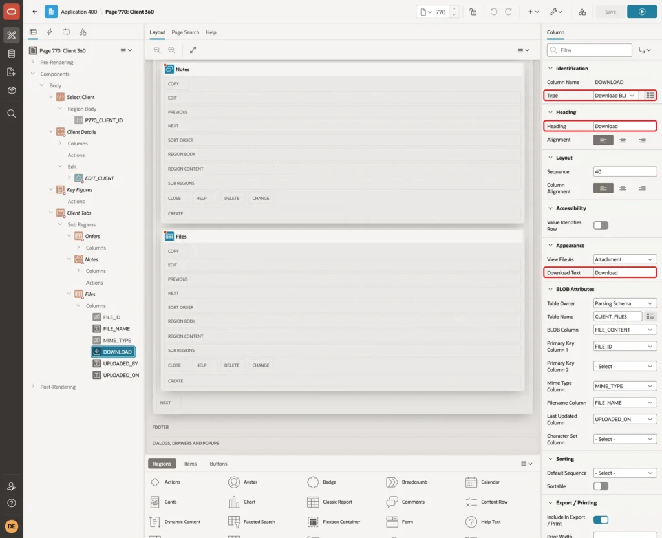Zoom in the layout view
Image resolution: width=662 pixels, height=538 pixels.
tap(172, 50)
